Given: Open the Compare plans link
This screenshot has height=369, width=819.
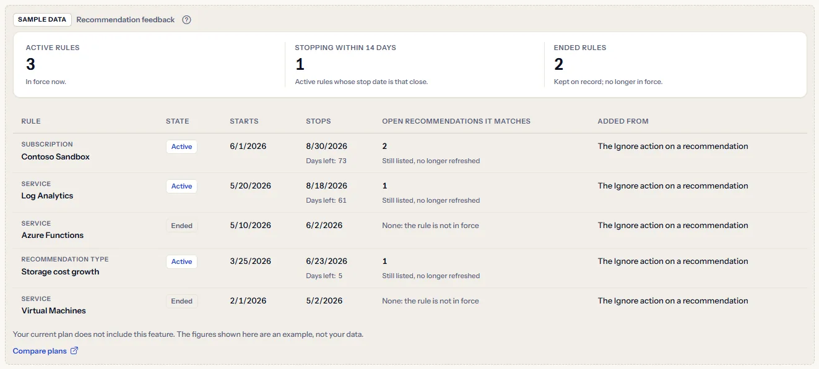Looking at the screenshot, I should click(x=40, y=351).
